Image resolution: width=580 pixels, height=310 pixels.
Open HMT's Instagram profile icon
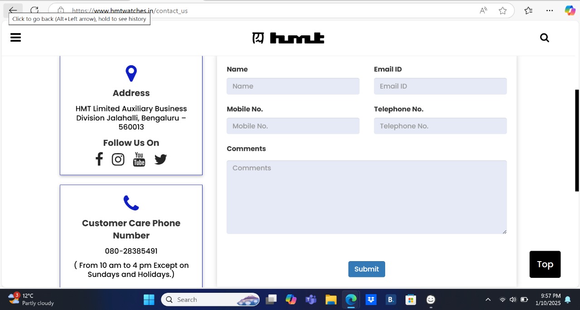[118, 159]
